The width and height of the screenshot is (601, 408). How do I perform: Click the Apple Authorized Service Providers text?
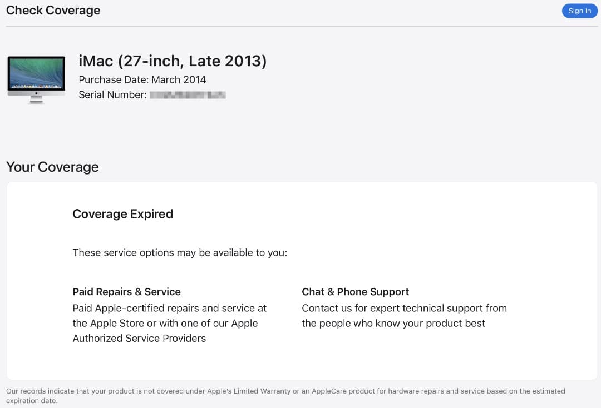tap(139, 337)
